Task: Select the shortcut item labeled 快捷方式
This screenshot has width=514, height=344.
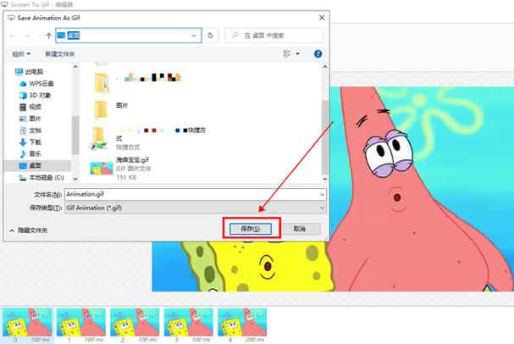Action: point(147,138)
